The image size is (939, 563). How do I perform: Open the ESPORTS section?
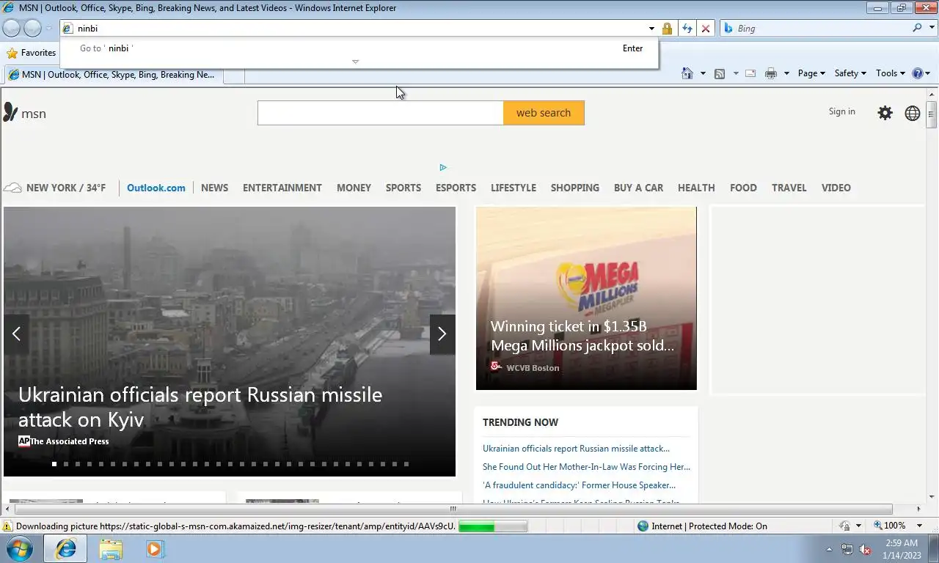pyautogui.click(x=456, y=188)
